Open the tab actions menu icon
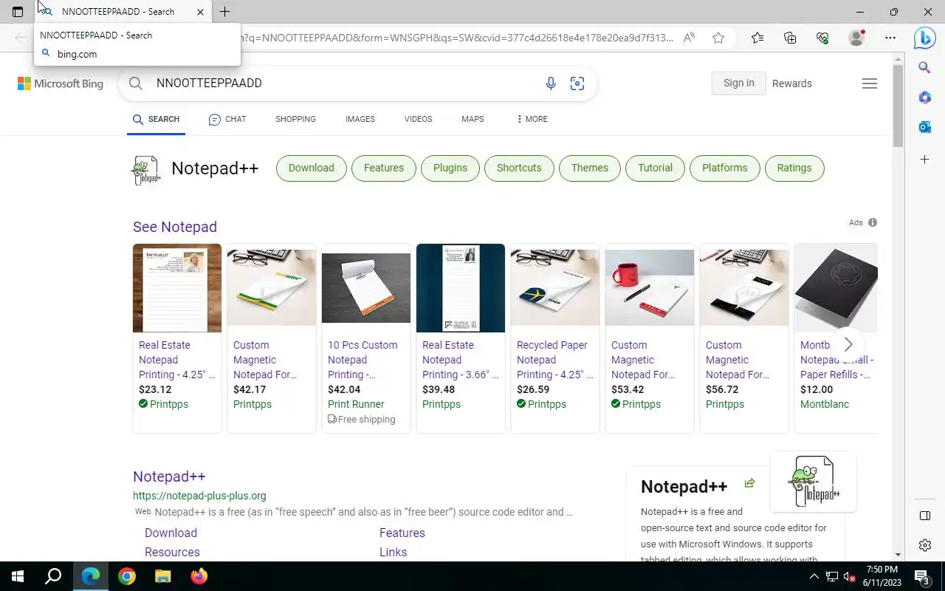Viewport: 945px width, 591px height. pos(18,12)
